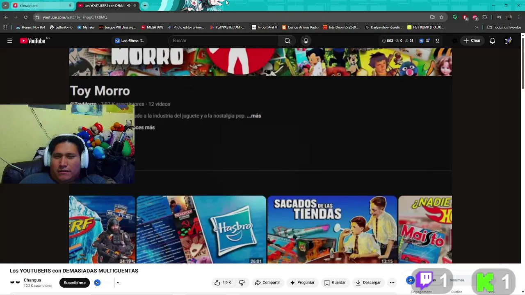Viewport: 525px width, 295px height.
Task: Open Inicio | AniFM bookmark
Action: click(265, 27)
